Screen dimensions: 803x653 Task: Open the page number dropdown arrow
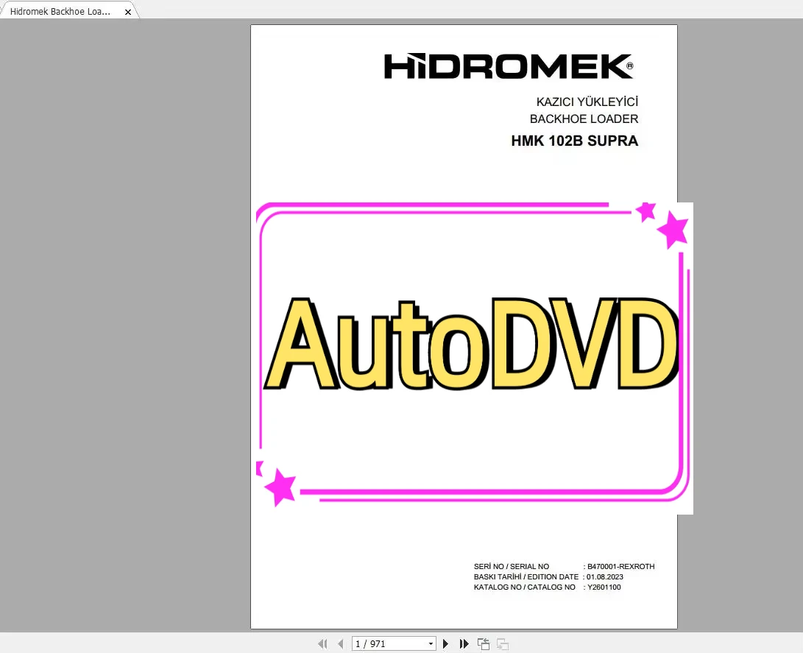[431, 643]
